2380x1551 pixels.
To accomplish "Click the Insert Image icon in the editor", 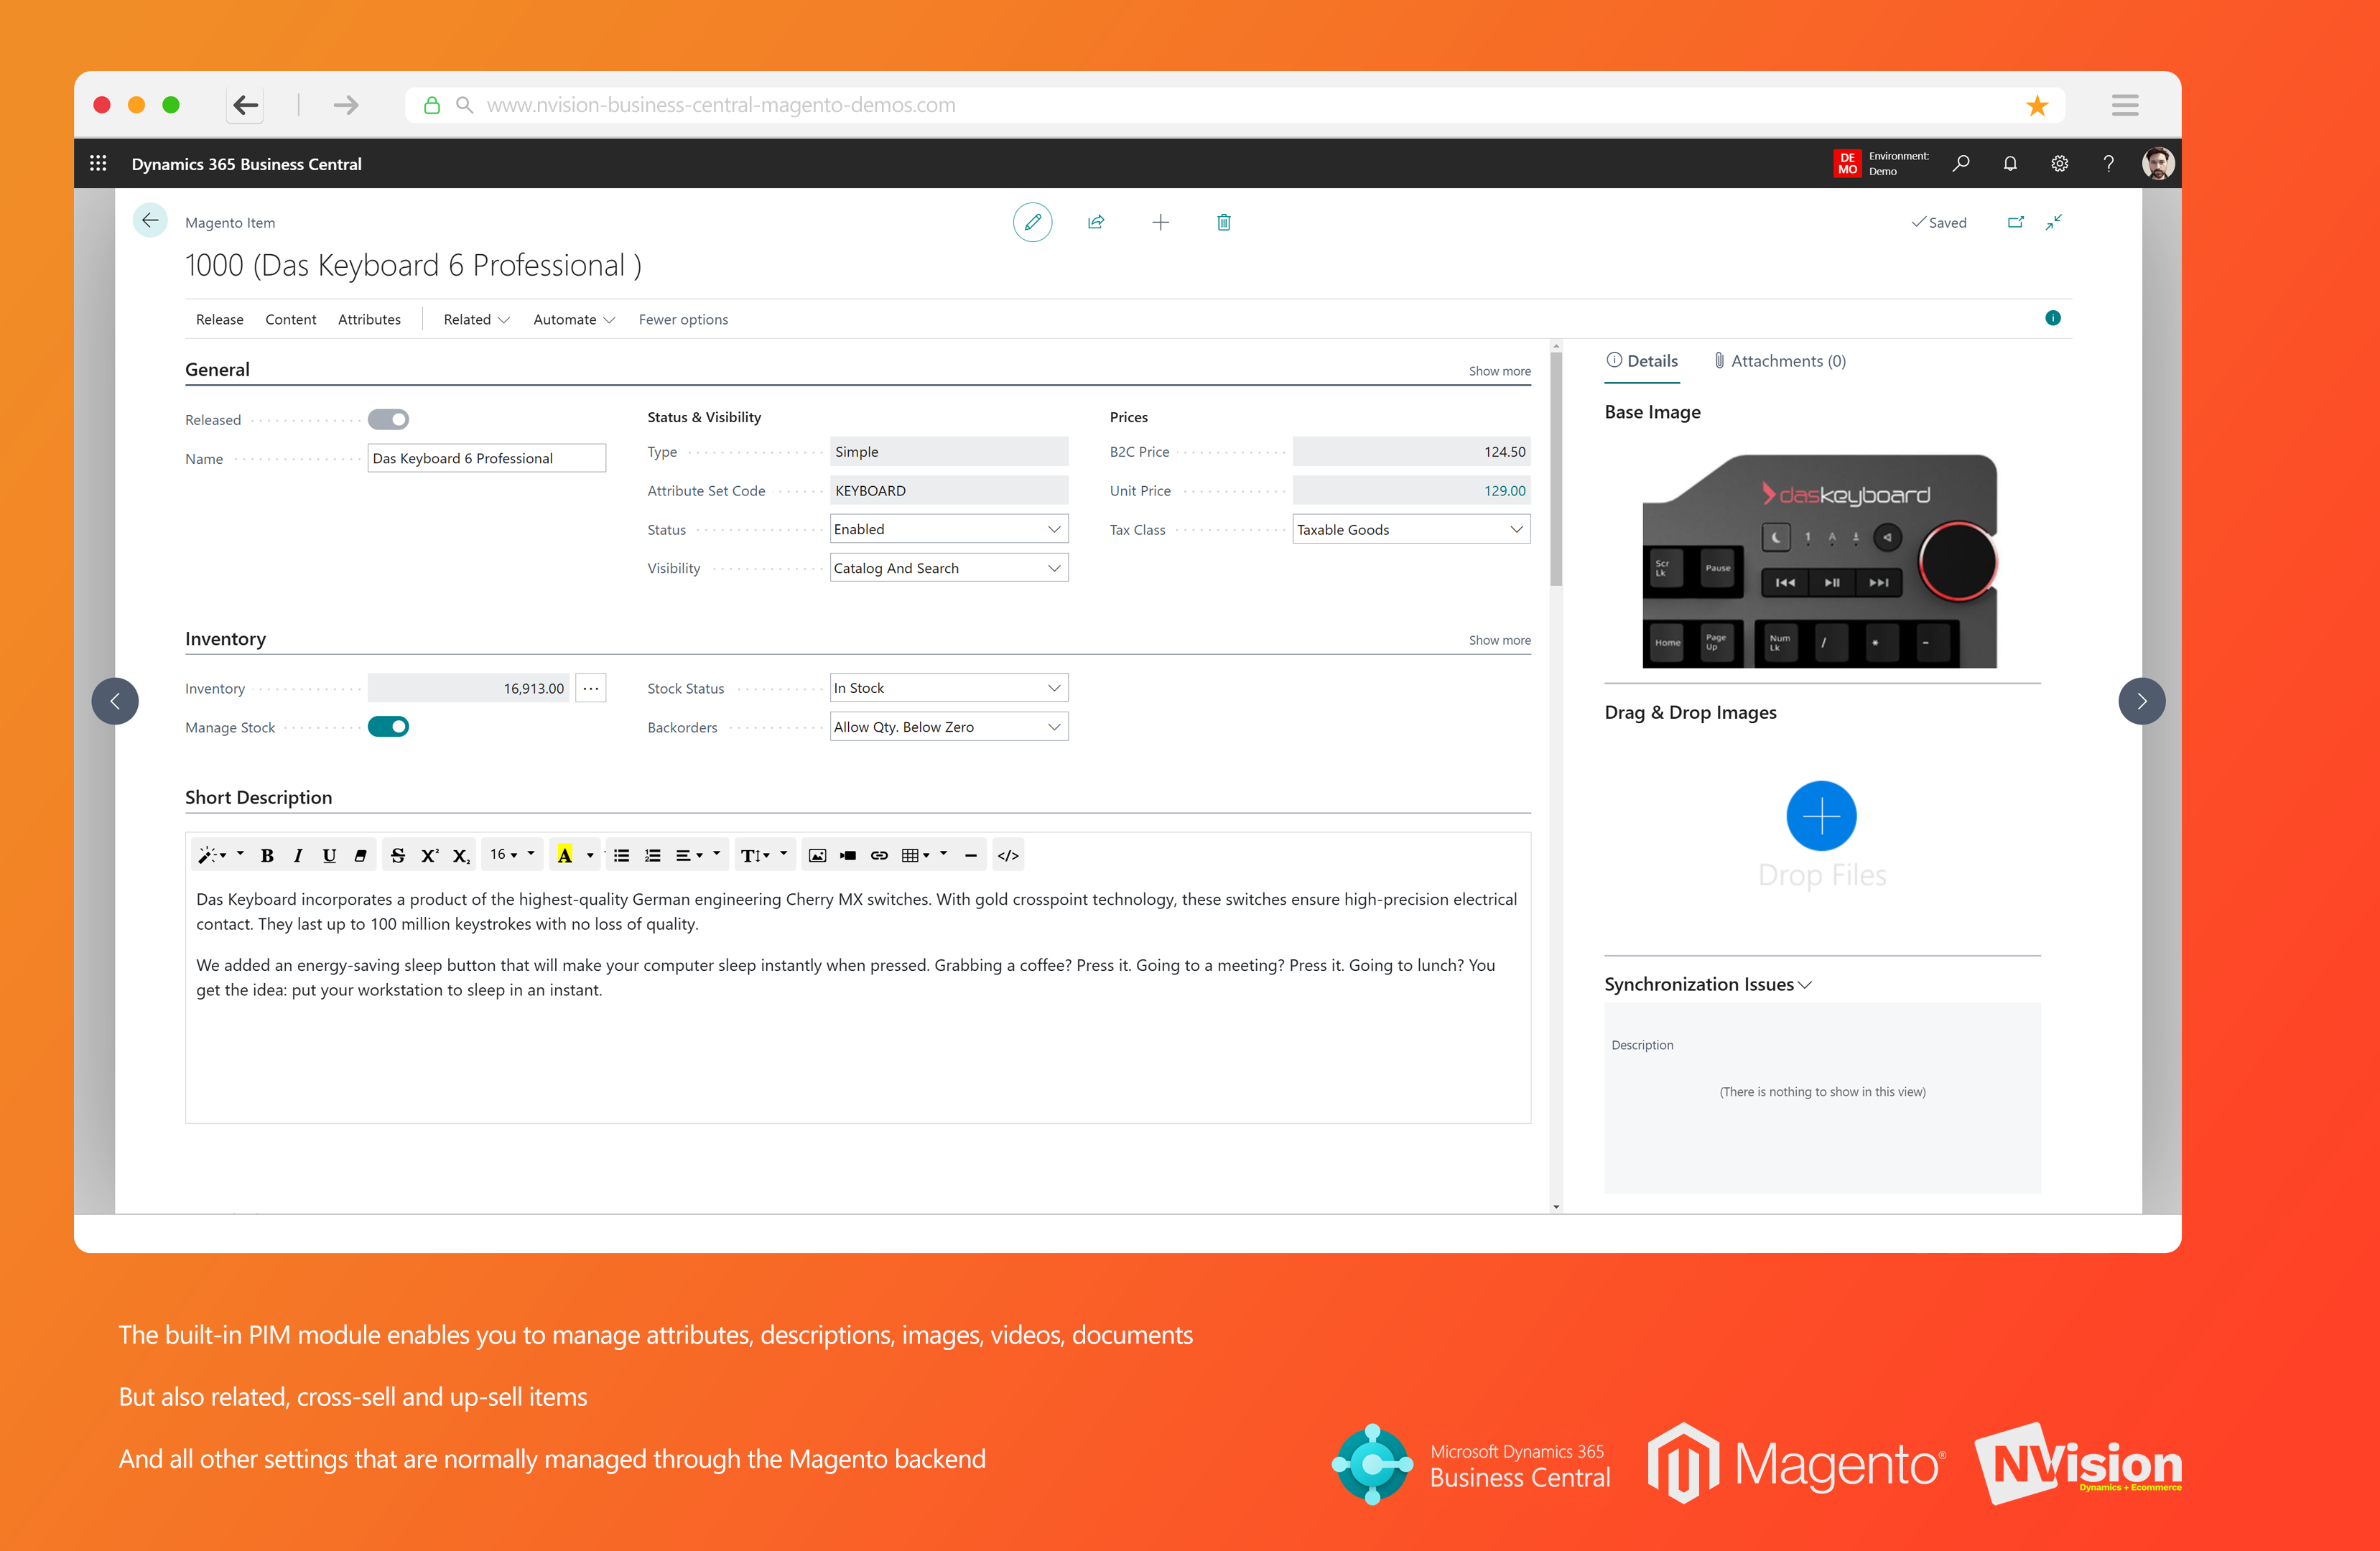I will [x=818, y=855].
